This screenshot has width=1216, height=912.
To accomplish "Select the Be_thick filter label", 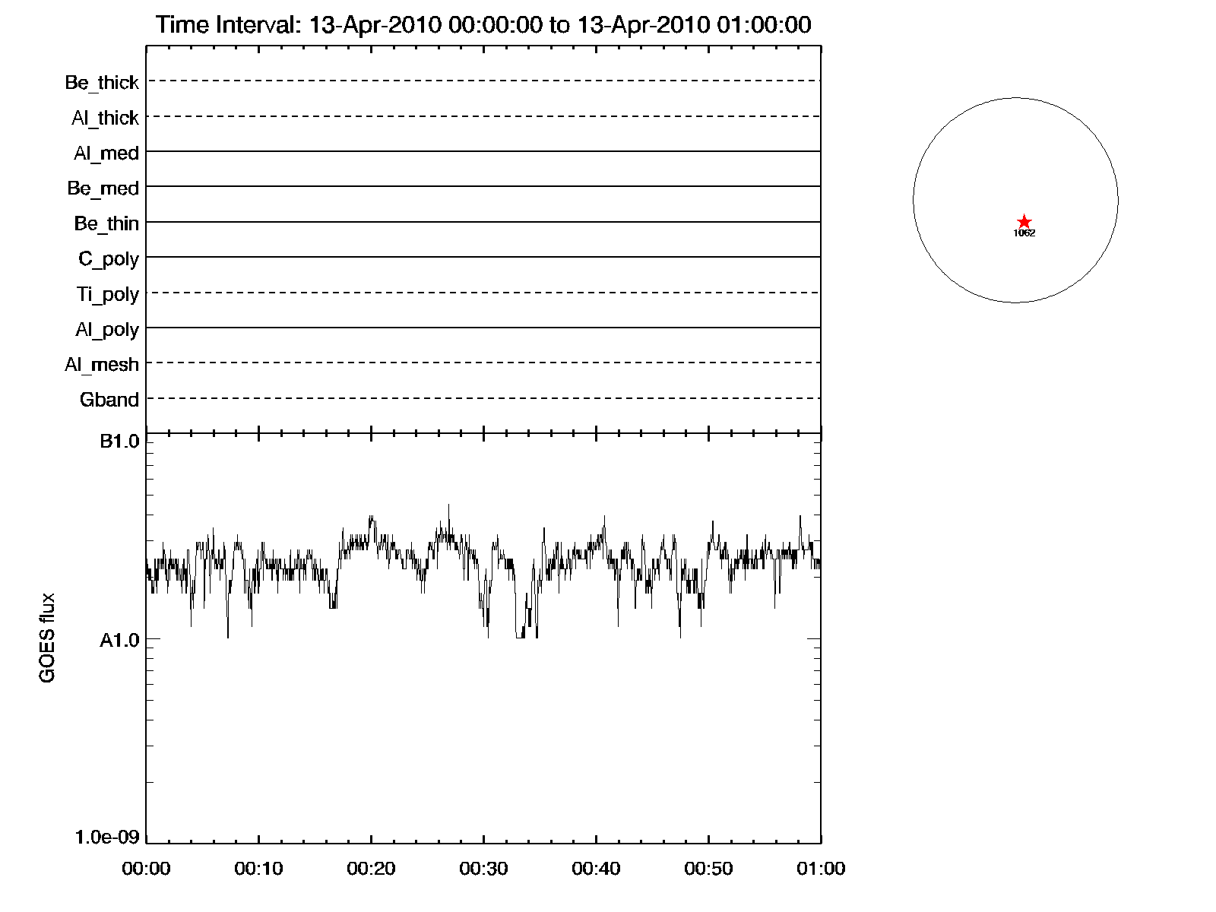I will point(102,82).
